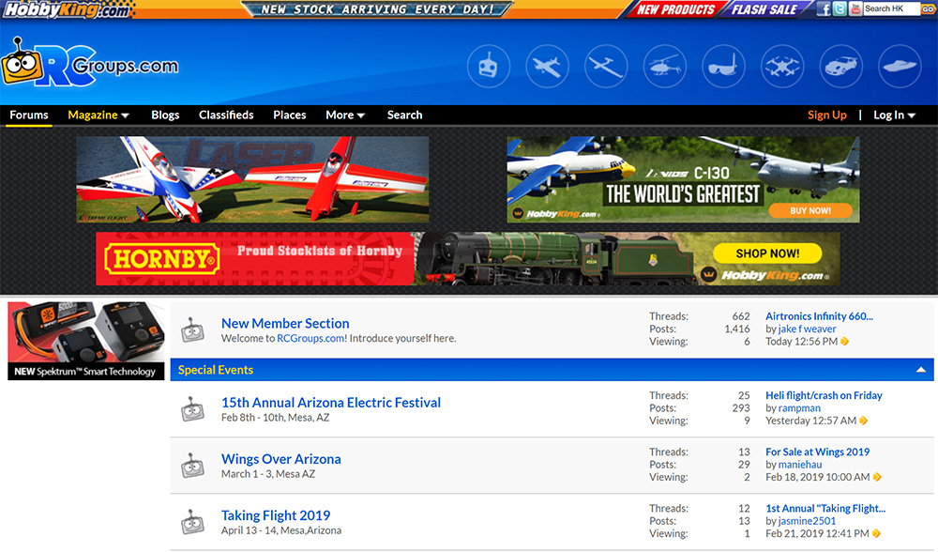This screenshot has height=552, width=938.
Task: Select the glider category icon
Action: [x=606, y=67]
